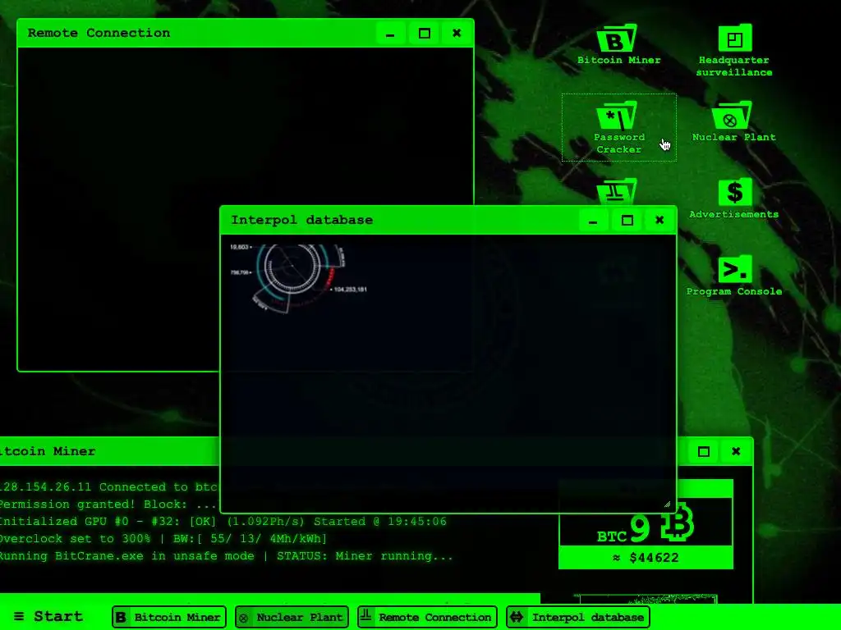
Task: Open the Bitcoin Miner desktop icon
Action: 618,45
